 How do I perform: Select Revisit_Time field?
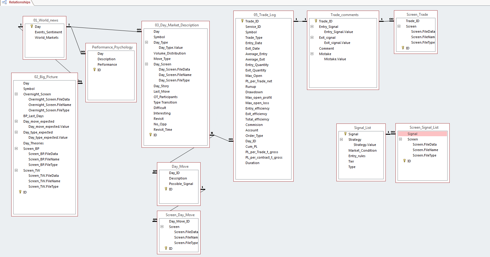[x=163, y=130]
